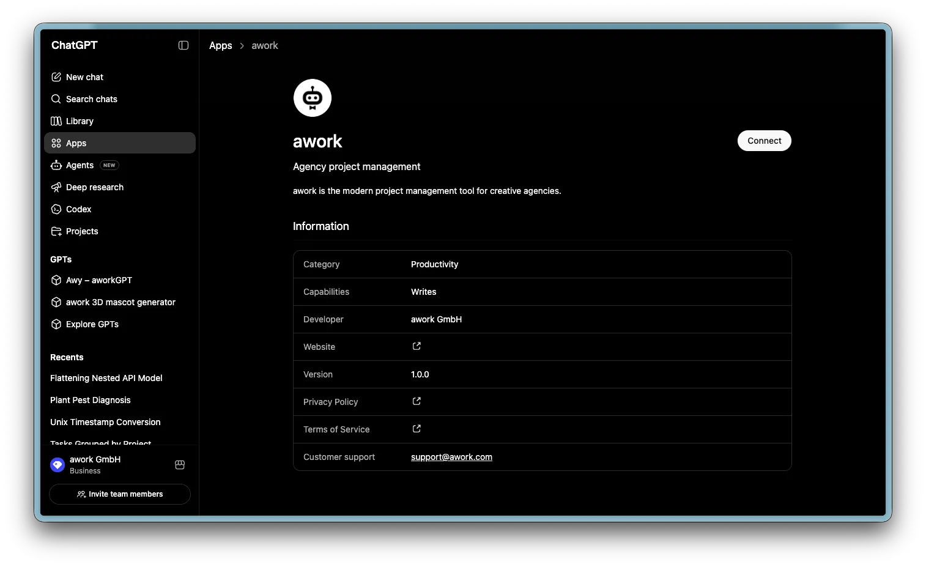
Task: Open the Awy – aworkGPT GPT
Action: (120, 280)
